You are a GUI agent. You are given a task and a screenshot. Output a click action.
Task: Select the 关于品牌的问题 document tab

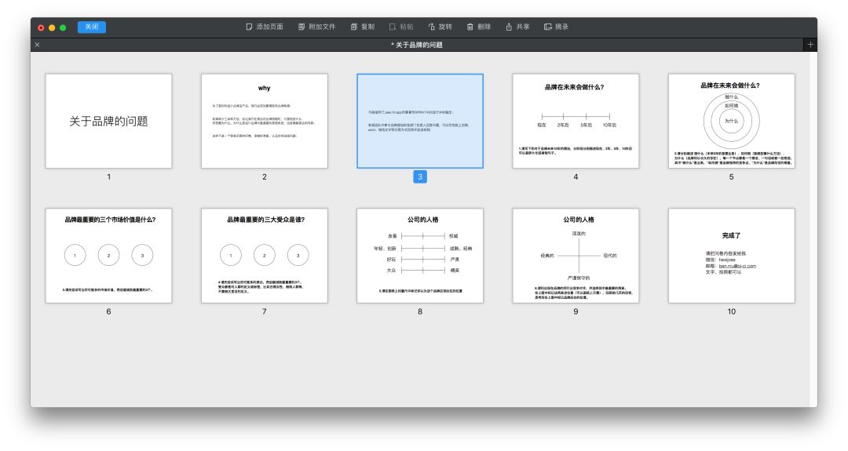(417, 45)
